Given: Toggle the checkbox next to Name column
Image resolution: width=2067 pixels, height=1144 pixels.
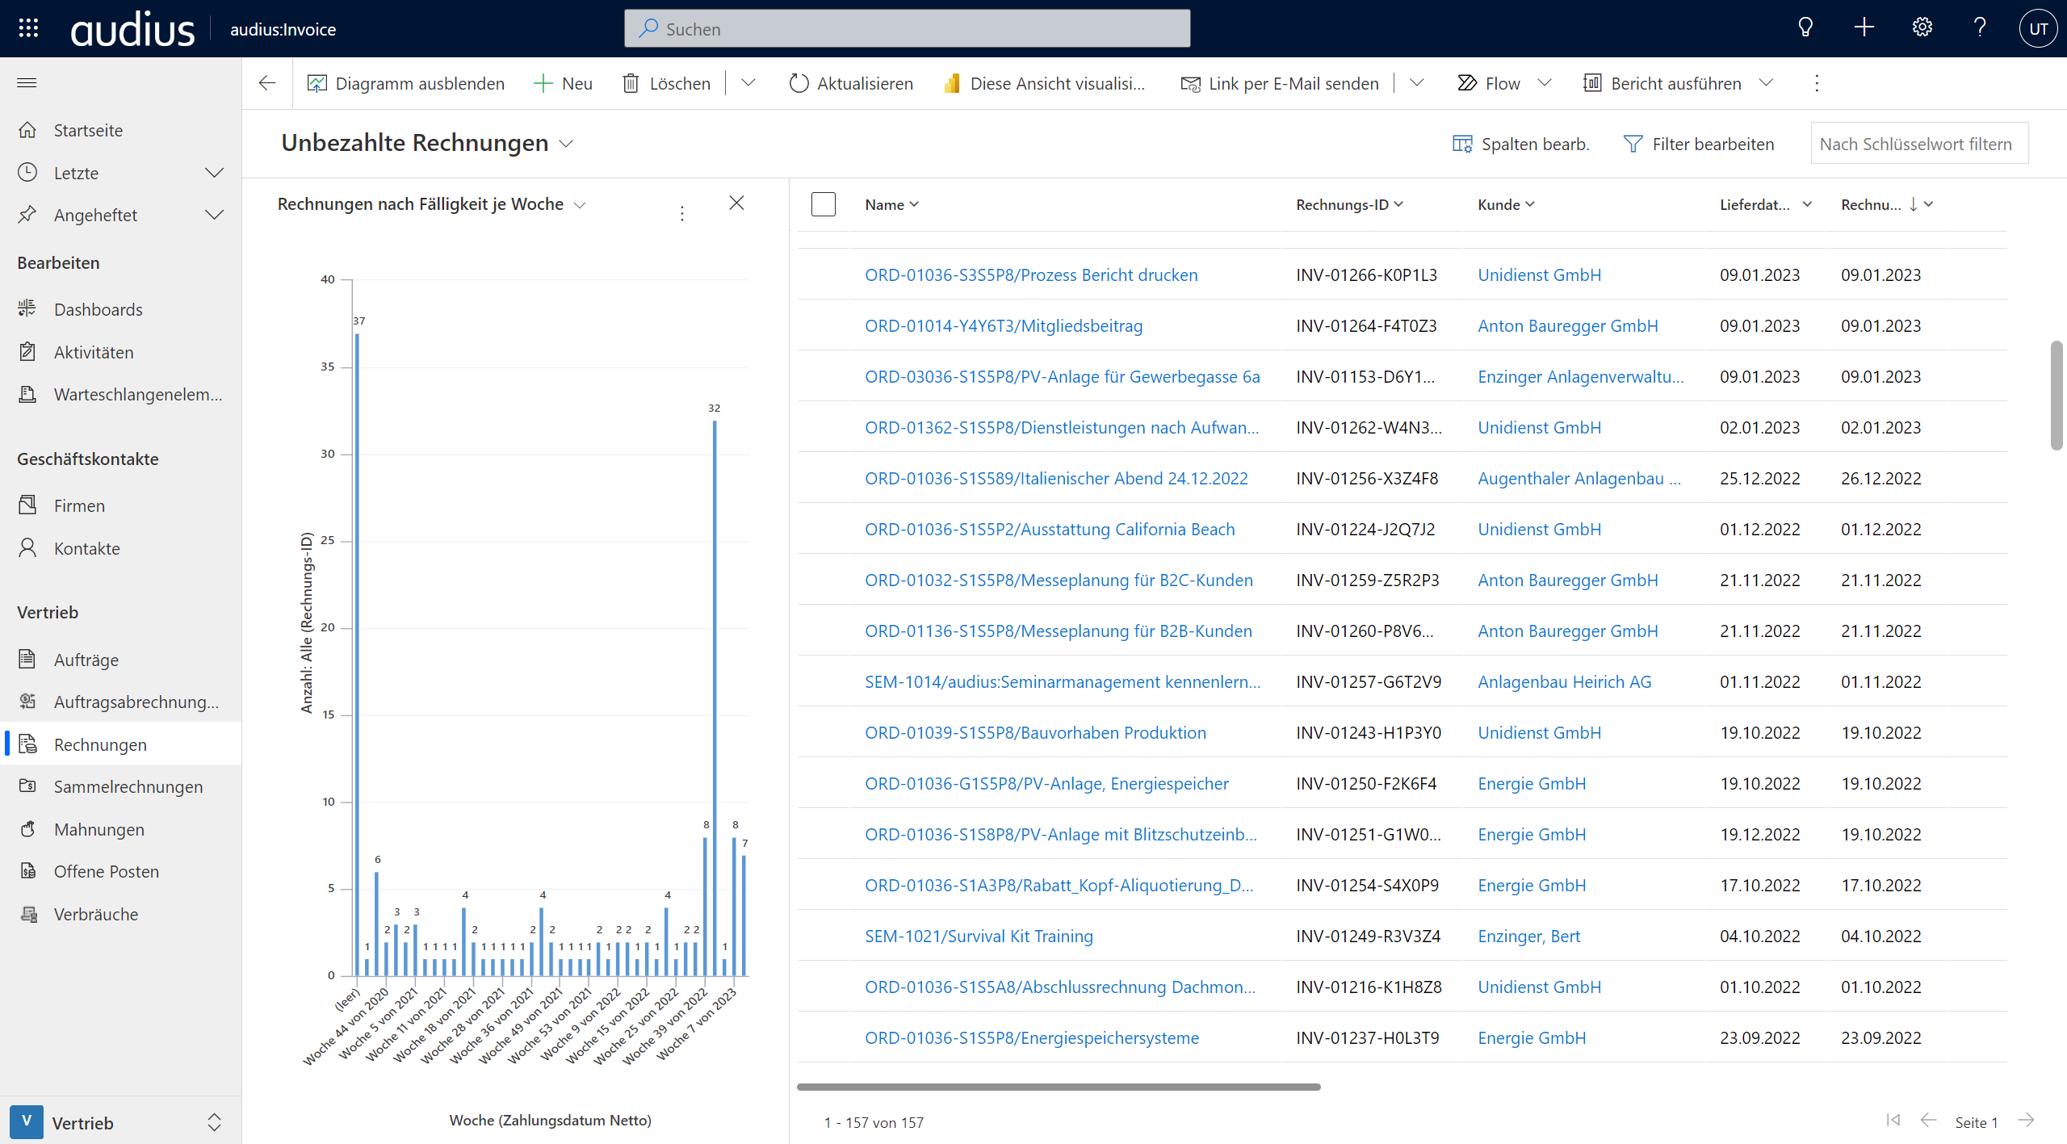Looking at the screenshot, I should 823,203.
